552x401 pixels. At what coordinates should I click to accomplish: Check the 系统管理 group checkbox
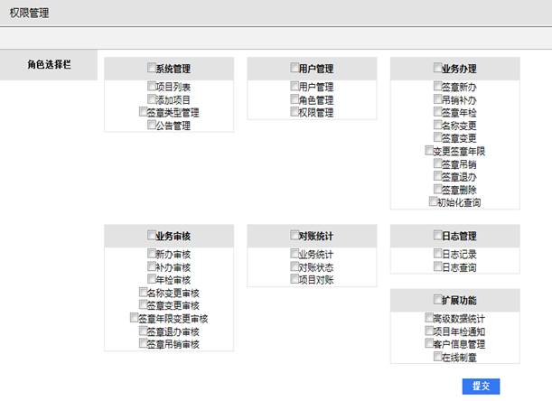[151, 68]
